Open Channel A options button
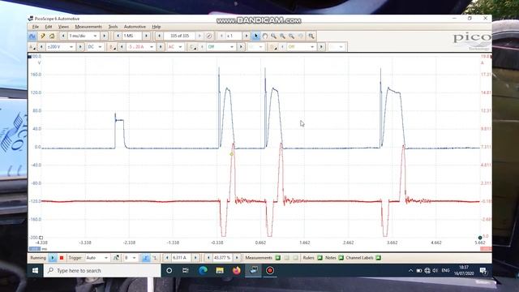519x292 pixels. pyautogui.click(x=32, y=47)
